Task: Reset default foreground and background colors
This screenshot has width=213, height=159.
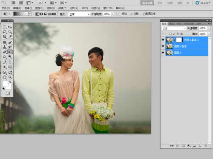Action: point(3,89)
